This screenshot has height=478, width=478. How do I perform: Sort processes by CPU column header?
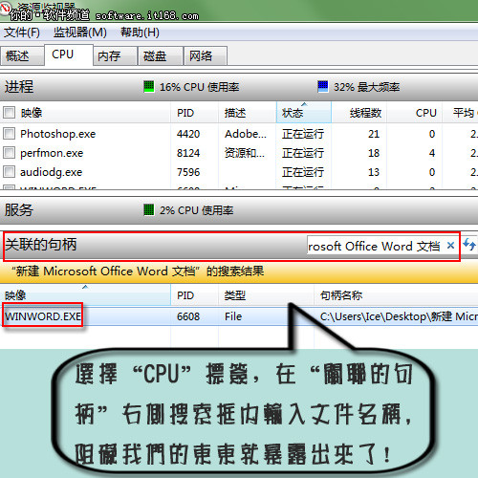[x=414, y=113]
